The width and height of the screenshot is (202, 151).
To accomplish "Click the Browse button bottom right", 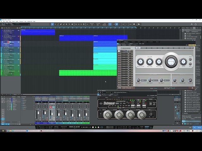I will point(199,127).
